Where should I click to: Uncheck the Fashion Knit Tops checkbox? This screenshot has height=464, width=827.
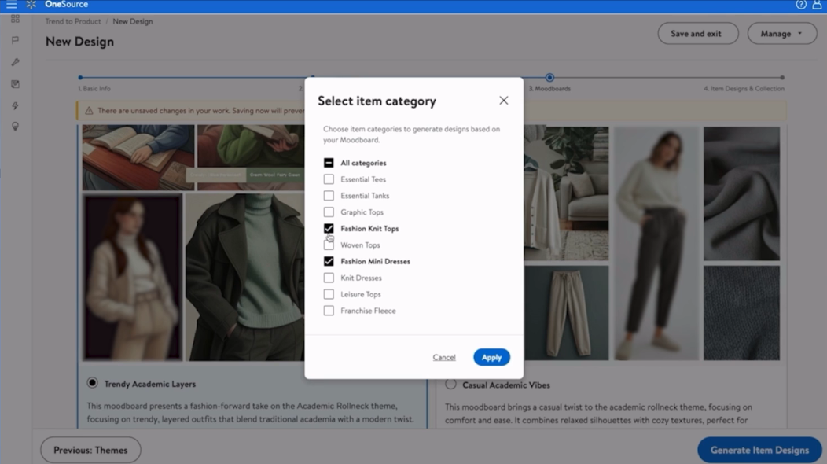coord(329,229)
